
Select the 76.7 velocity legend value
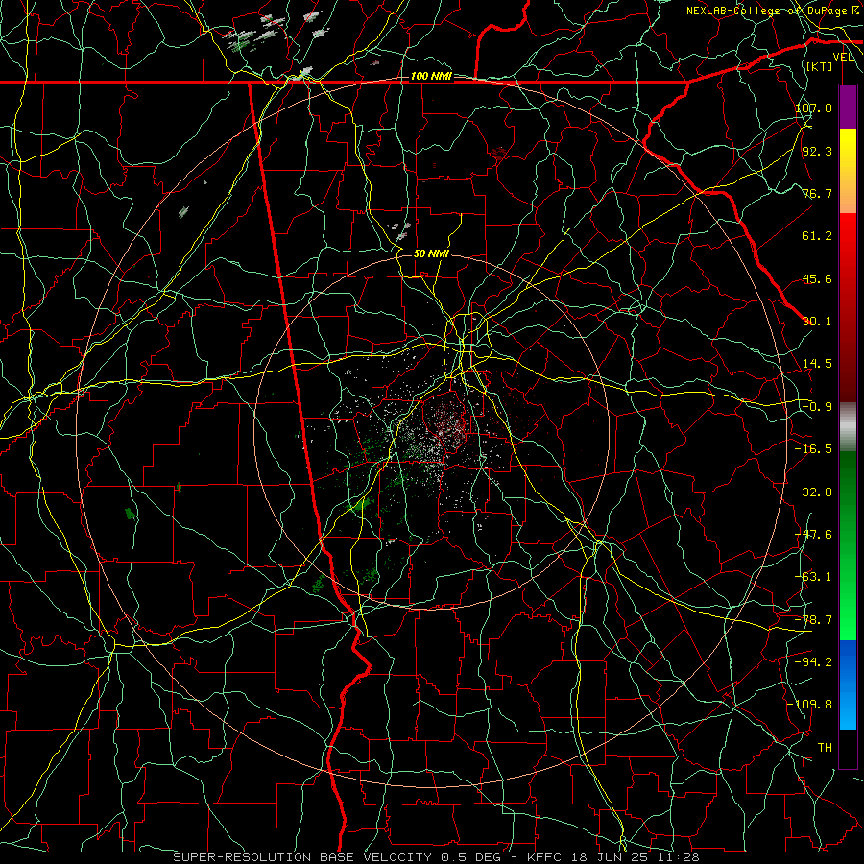click(817, 193)
